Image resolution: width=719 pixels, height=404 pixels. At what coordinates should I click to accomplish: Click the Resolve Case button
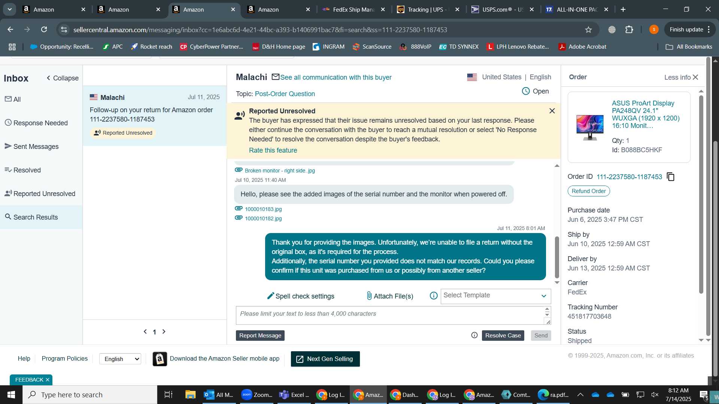click(x=503, y=336)
